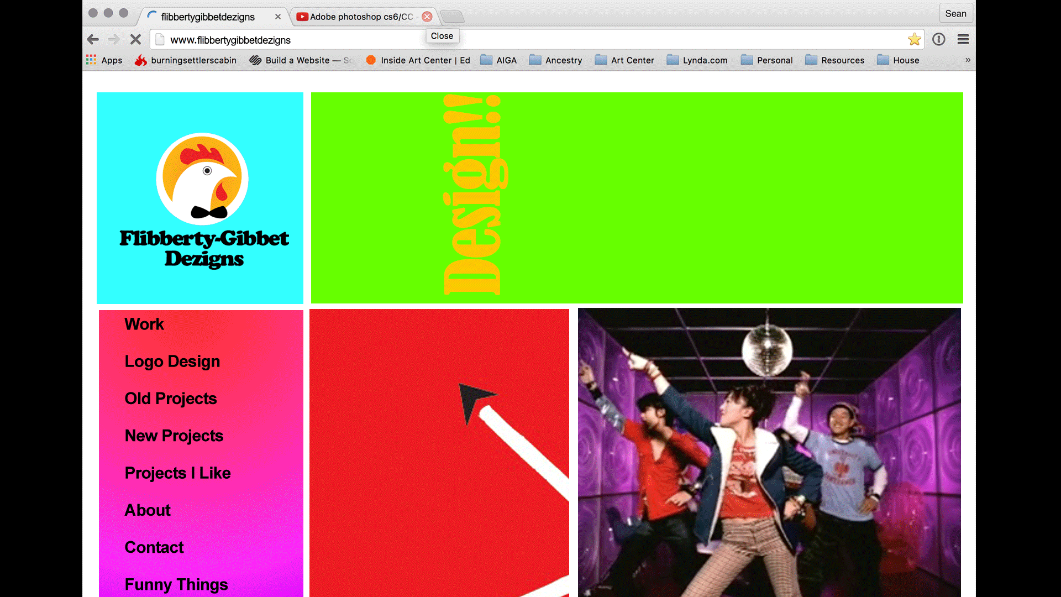Viewport: 1061px width, 597px height.
Task: Click the chicken logo image
Action: 202,179
